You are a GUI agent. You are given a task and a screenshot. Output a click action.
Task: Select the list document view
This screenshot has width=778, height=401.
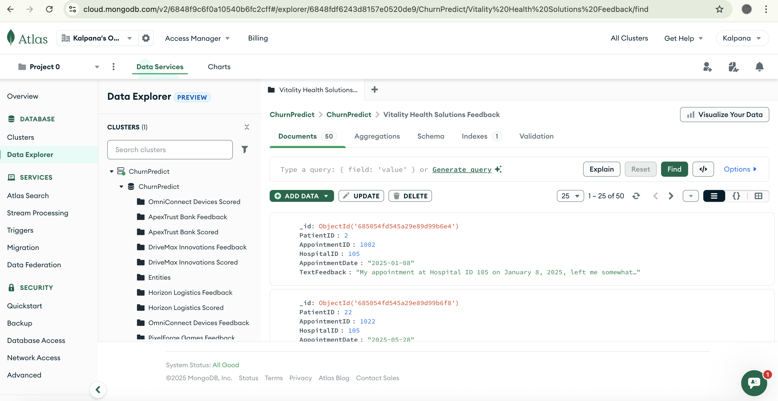714,196
